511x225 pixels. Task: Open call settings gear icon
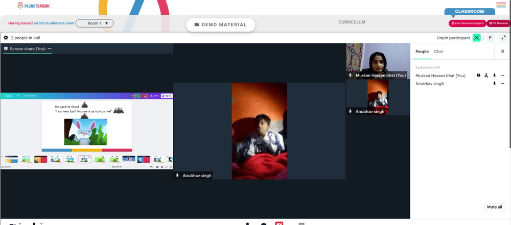[x=6, y=38]
